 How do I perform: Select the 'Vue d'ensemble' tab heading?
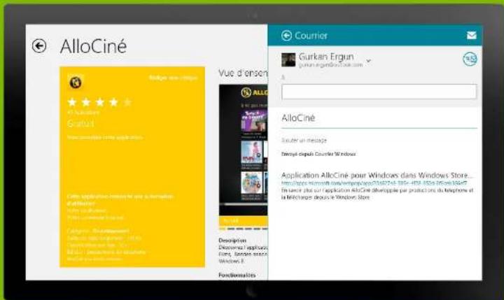pos(243,73)
